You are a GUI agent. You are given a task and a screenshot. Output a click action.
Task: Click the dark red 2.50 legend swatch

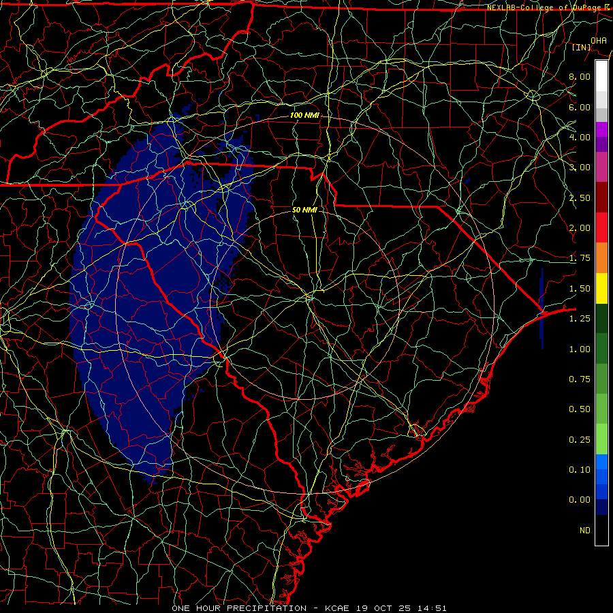[x=601, y=198]
